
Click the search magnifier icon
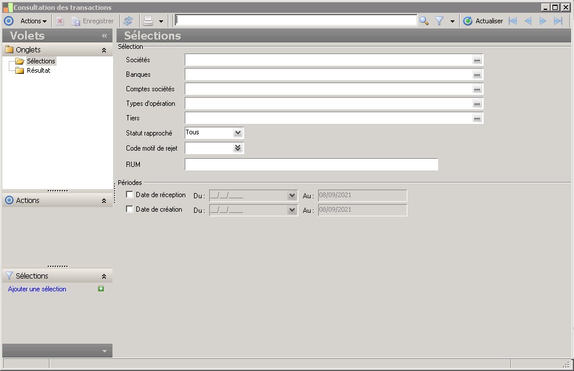tap(424, 21)
